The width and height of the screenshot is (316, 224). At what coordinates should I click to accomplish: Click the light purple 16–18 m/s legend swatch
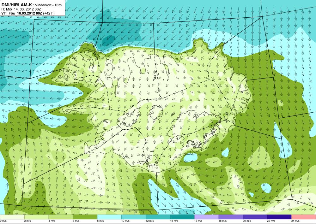[x=206, y=217]
